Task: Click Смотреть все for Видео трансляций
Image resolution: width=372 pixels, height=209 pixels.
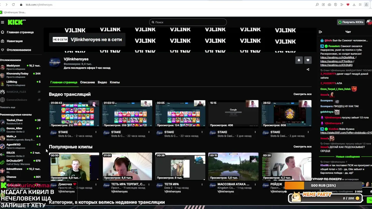Action: point(302,94)
